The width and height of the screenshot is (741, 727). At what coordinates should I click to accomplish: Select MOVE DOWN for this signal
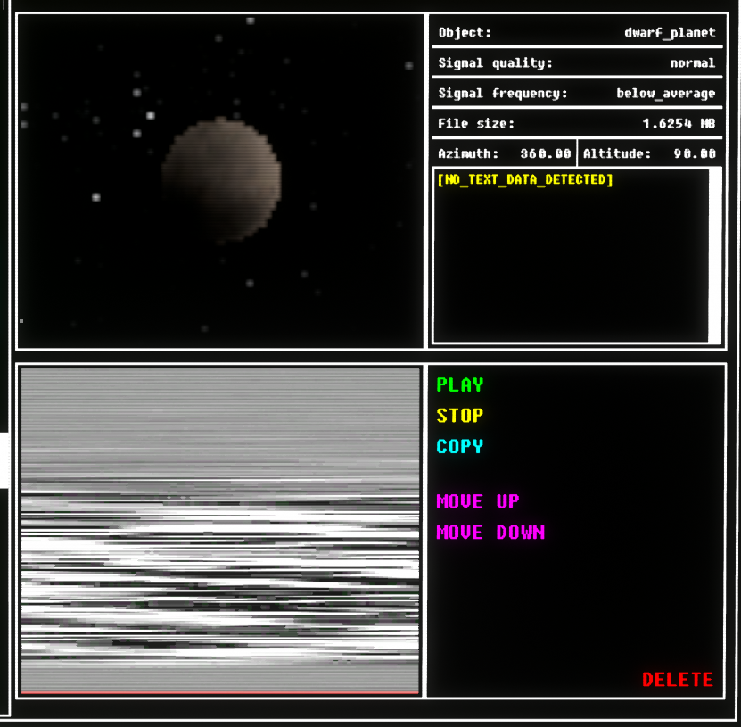490,533
